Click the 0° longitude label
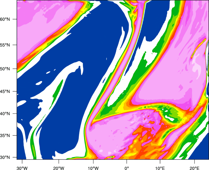This screenshot has height=170, width=209. [127, 168]
